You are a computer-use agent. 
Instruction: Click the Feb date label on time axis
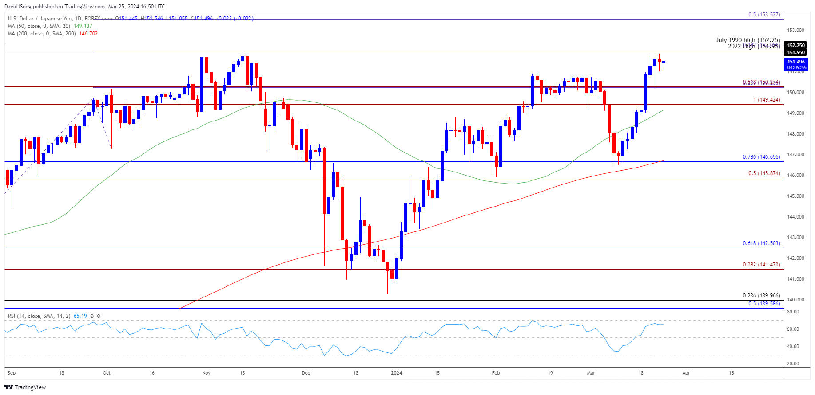pos(496,373)
